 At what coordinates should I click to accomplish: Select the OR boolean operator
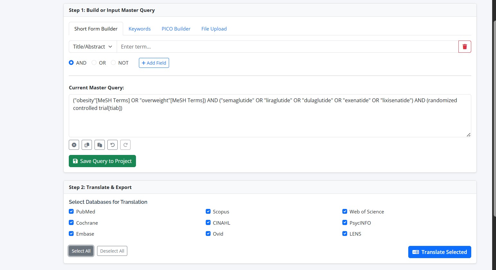94,63
